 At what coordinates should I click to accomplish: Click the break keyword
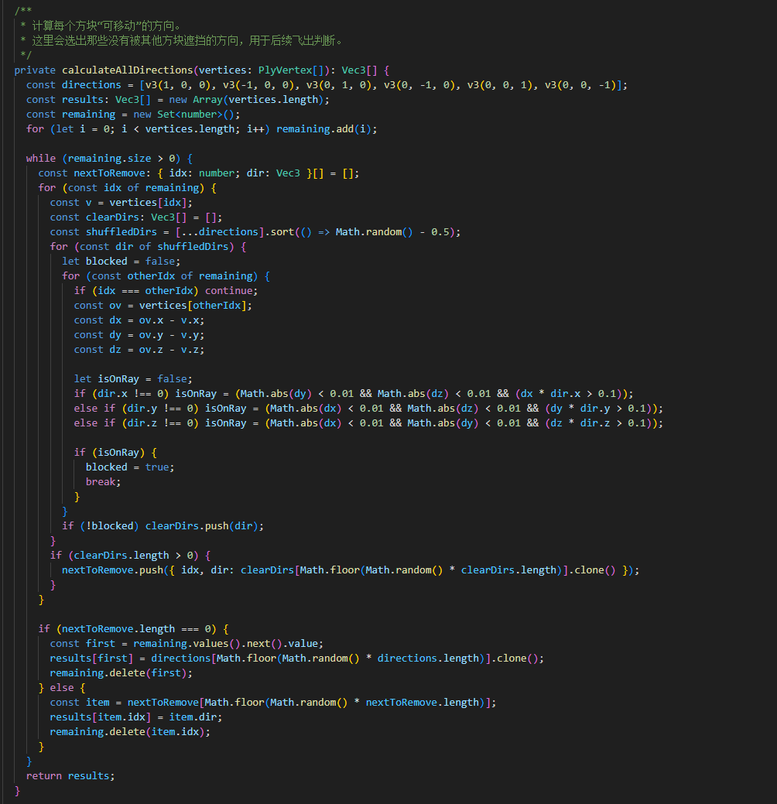coord(100,482)
